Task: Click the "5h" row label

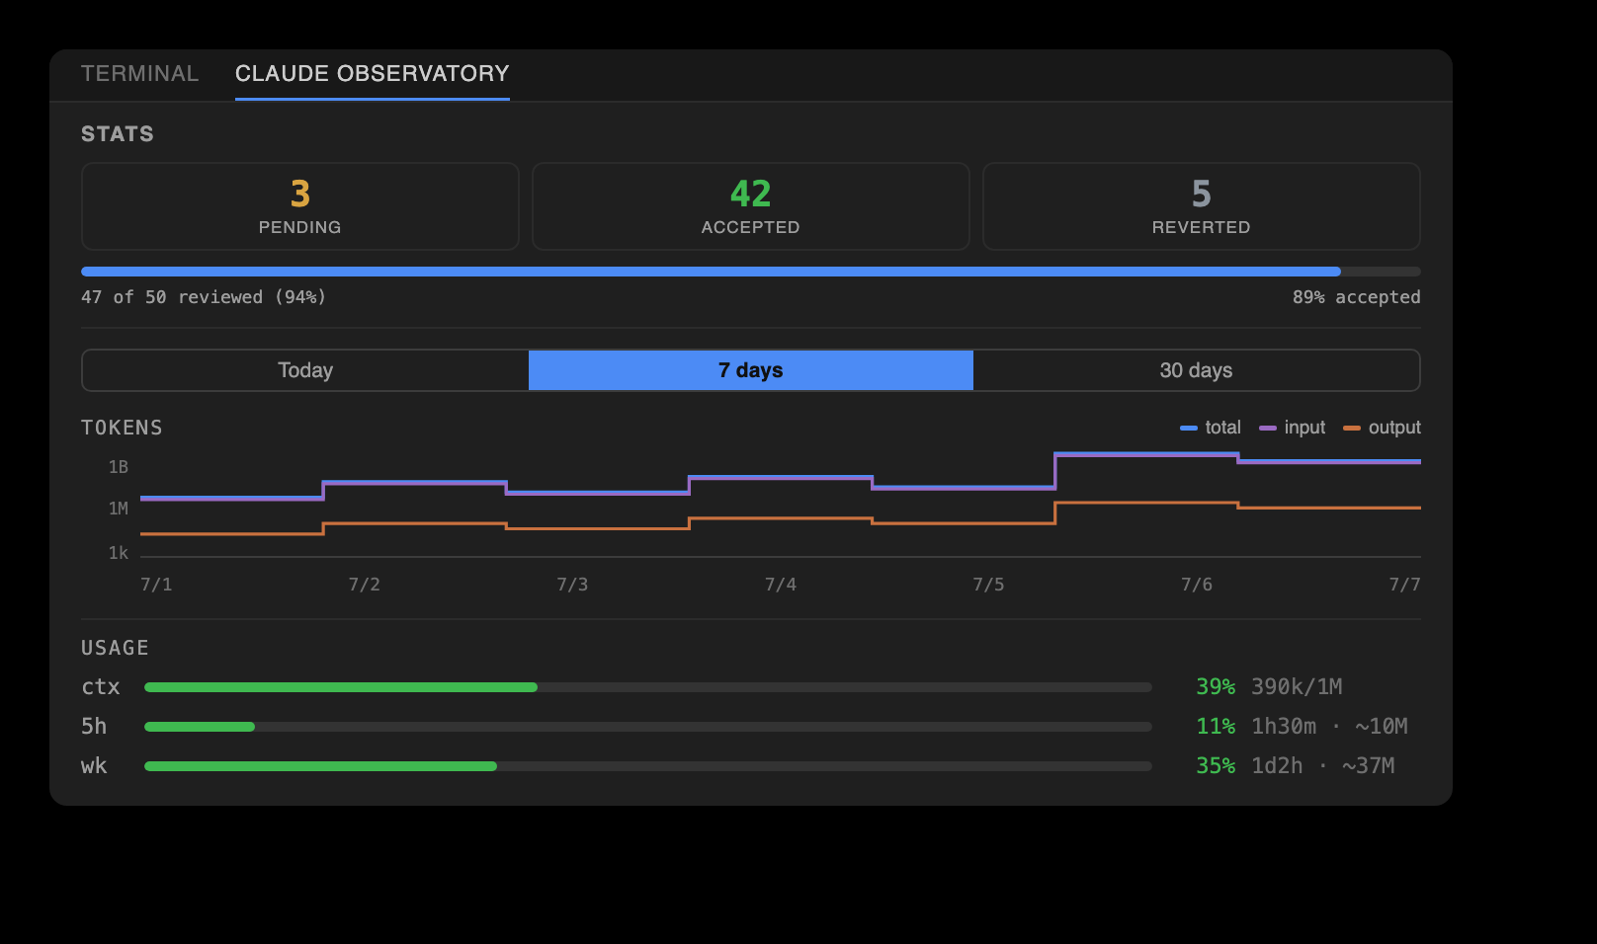Action: pos(94,727)
